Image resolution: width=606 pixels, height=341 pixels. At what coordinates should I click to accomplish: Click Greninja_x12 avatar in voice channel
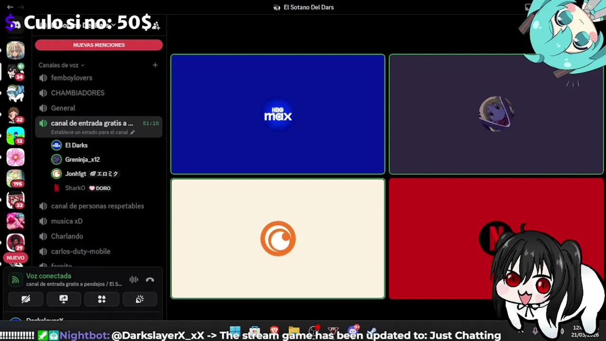56,160
